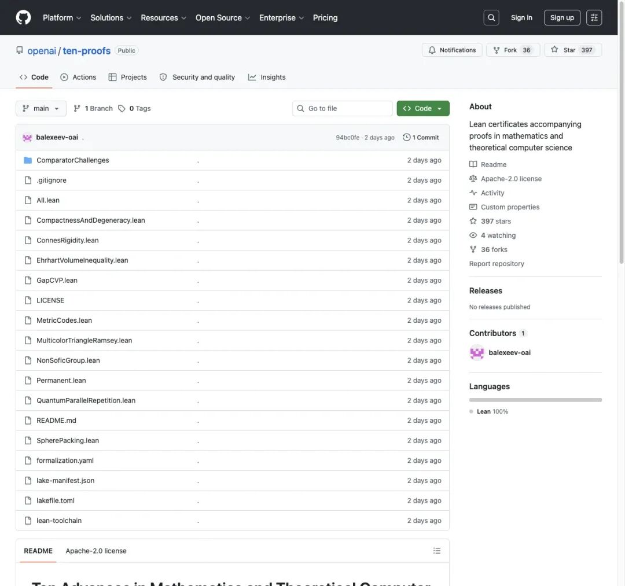The width and height of the screenshot is (625, 586).
Task: Open the All.lean file
Action: 48,200
